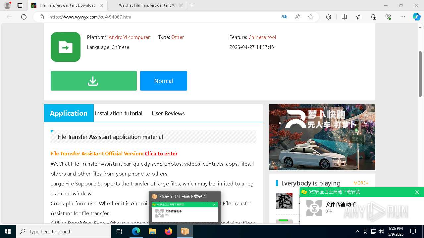View site information lock icon

pyautogui.click(x=42, y=17)
